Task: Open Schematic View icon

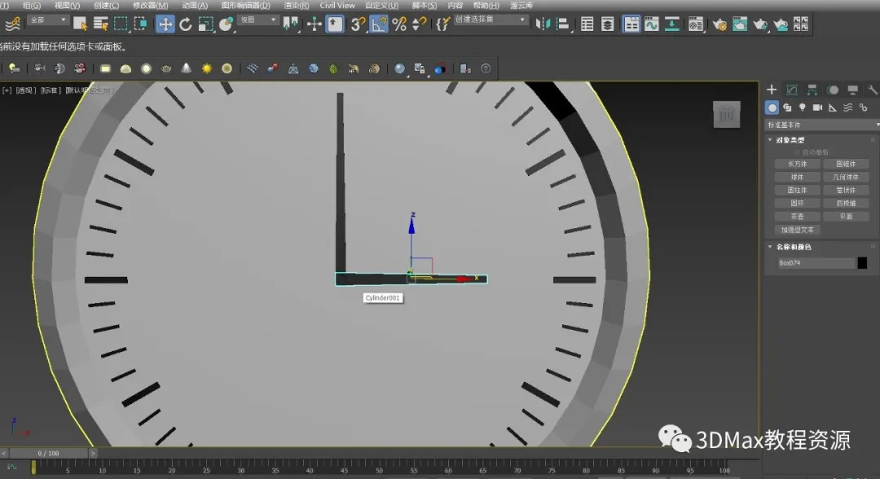Action: (671, 24)
